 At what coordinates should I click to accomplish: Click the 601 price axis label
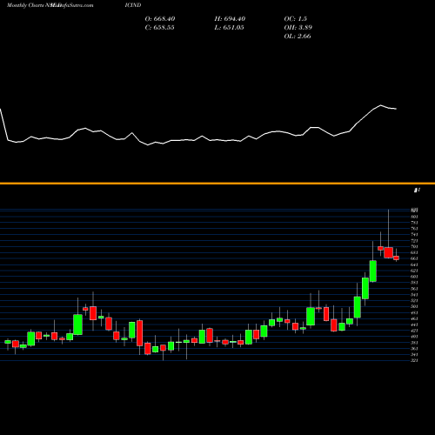pyautogui.click(x=414, y=277)
